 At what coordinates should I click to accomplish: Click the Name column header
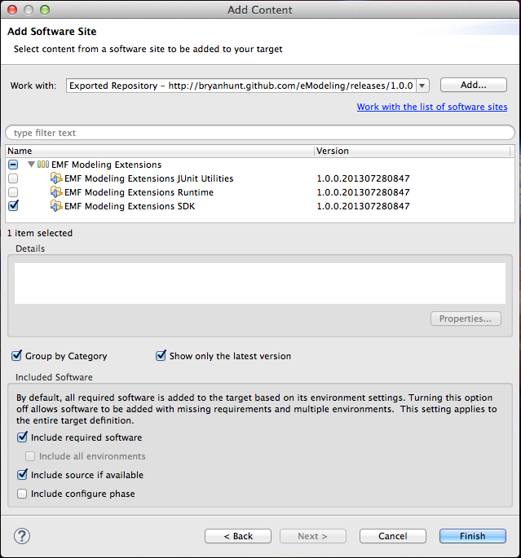160,151
